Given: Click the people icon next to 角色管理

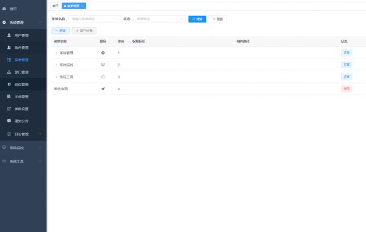Looking at the screenshot, I should point(9,47).
